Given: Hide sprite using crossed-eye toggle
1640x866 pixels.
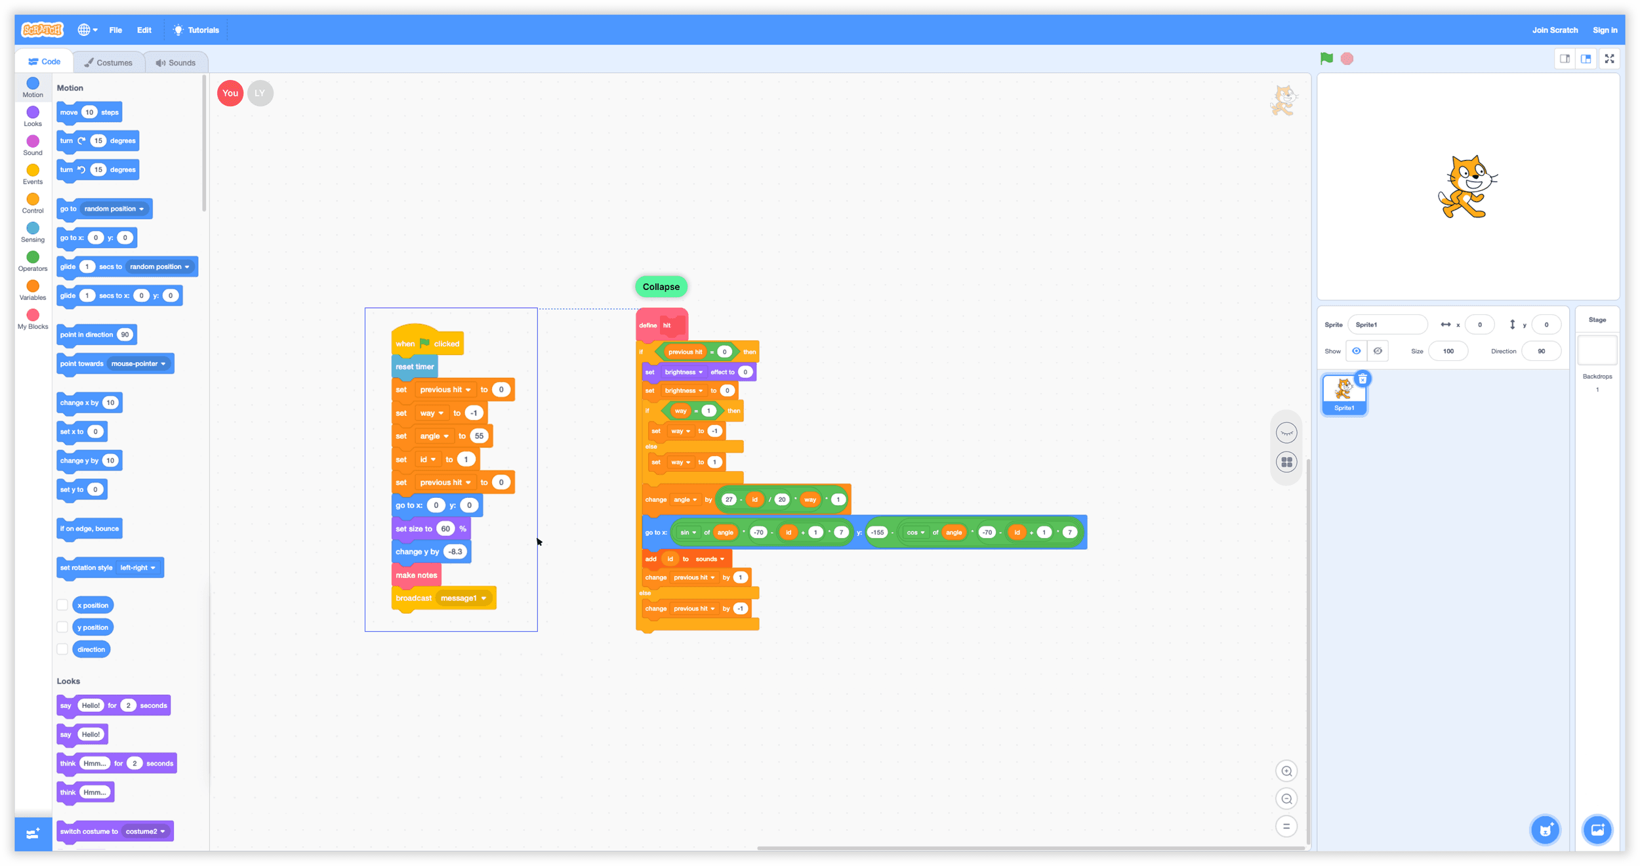Looking at the screenshot, I should coord(1378,351).
